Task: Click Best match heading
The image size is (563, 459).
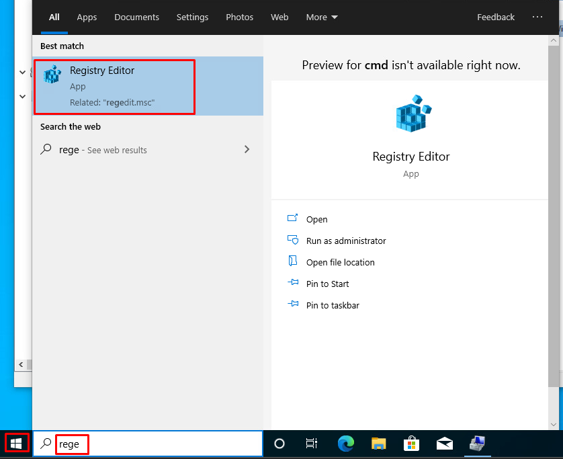Action: tap(62, 46)
